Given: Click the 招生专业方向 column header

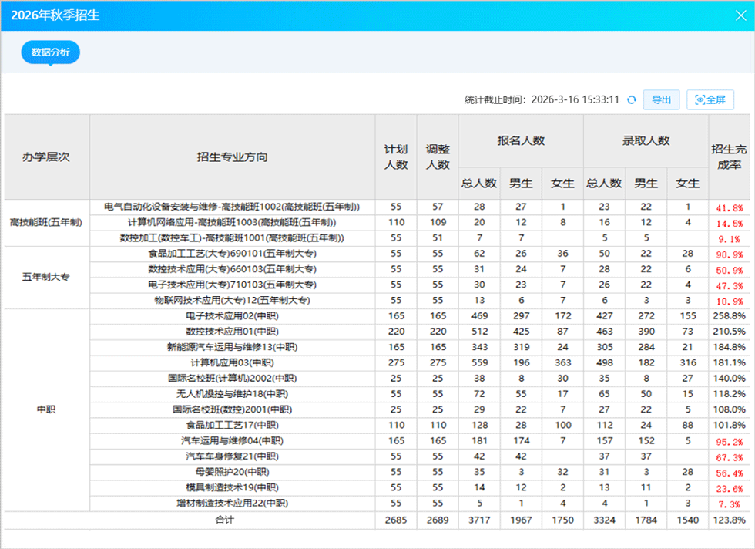Looking at the screenshot, I should (232, 157).
